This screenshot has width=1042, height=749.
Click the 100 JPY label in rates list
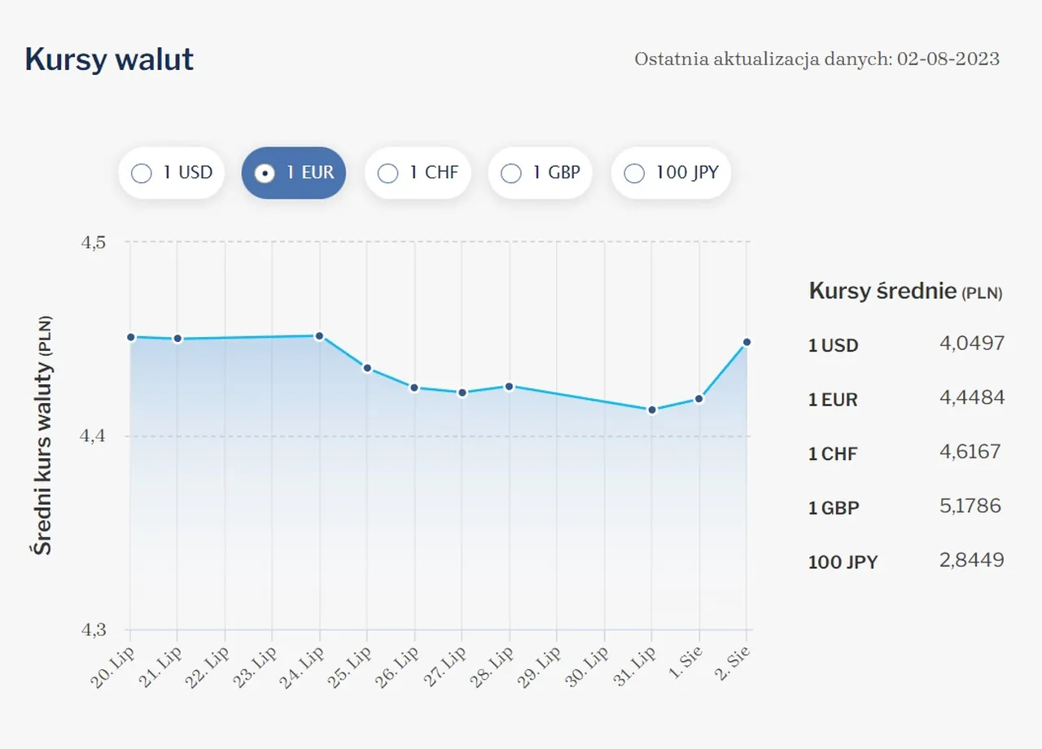coord(843,563)
